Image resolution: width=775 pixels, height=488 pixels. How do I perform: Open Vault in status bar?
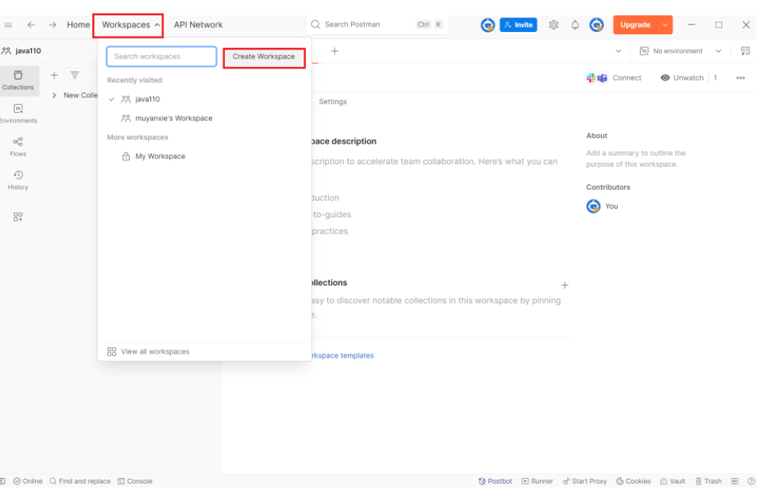click(673, 481)
